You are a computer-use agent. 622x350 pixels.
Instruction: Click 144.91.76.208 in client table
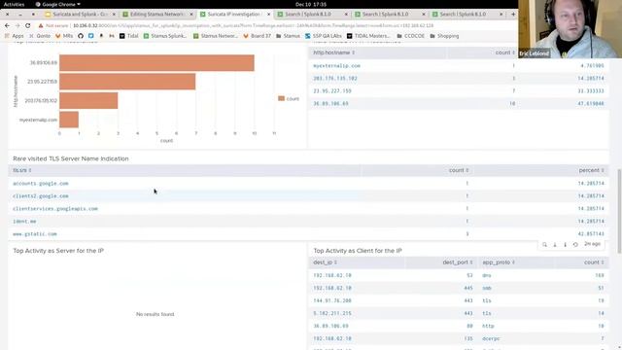coord(332,300)
